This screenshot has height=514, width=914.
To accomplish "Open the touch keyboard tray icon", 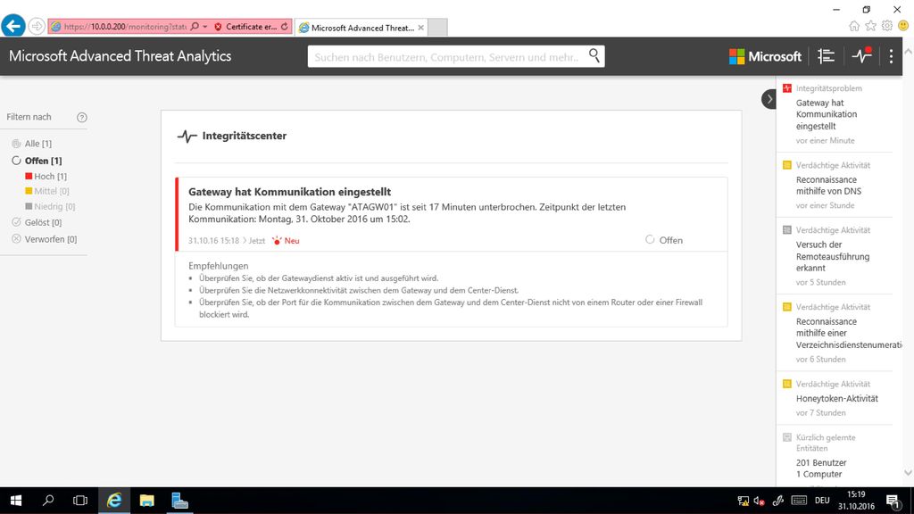I will [x=799, y=501].
